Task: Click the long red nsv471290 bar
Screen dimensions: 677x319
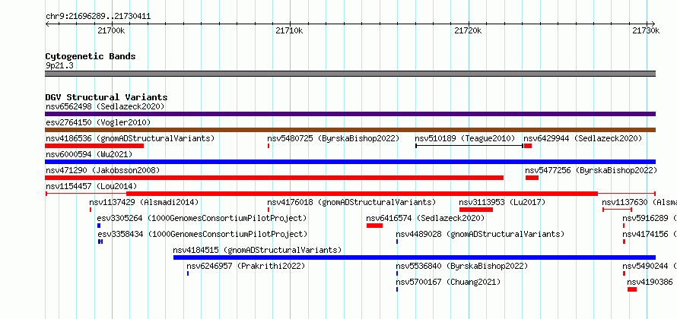Action: pos(274,178)
